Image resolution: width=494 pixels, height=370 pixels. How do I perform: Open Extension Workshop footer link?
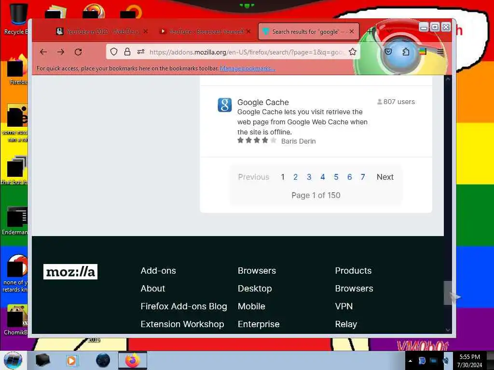point(182,324)
